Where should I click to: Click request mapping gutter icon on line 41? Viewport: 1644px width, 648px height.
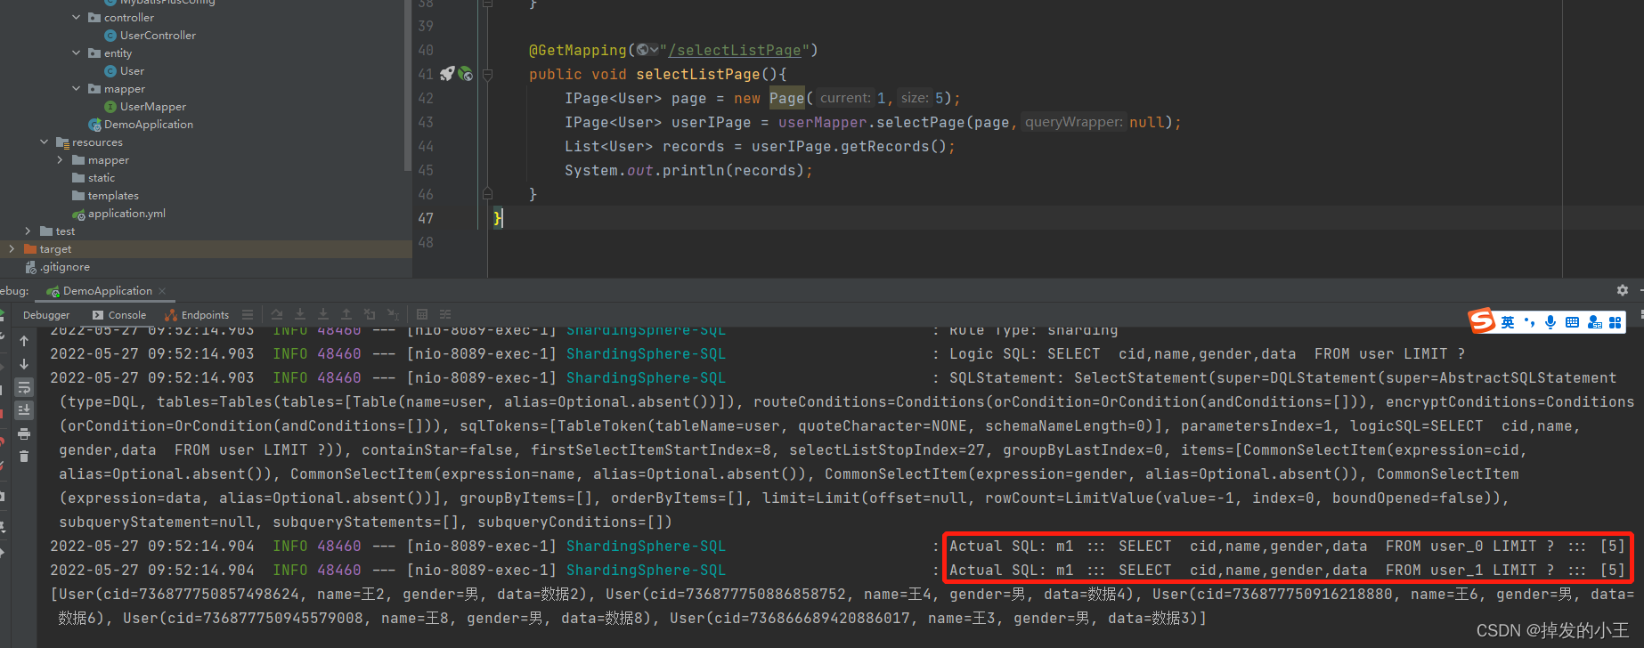[466, 74]
